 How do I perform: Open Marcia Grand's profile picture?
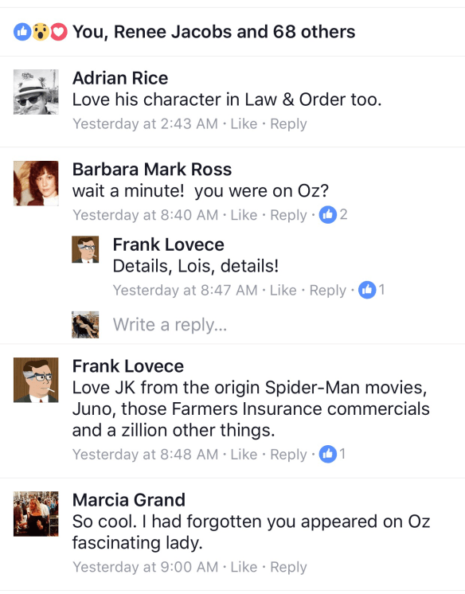[36, 514]
